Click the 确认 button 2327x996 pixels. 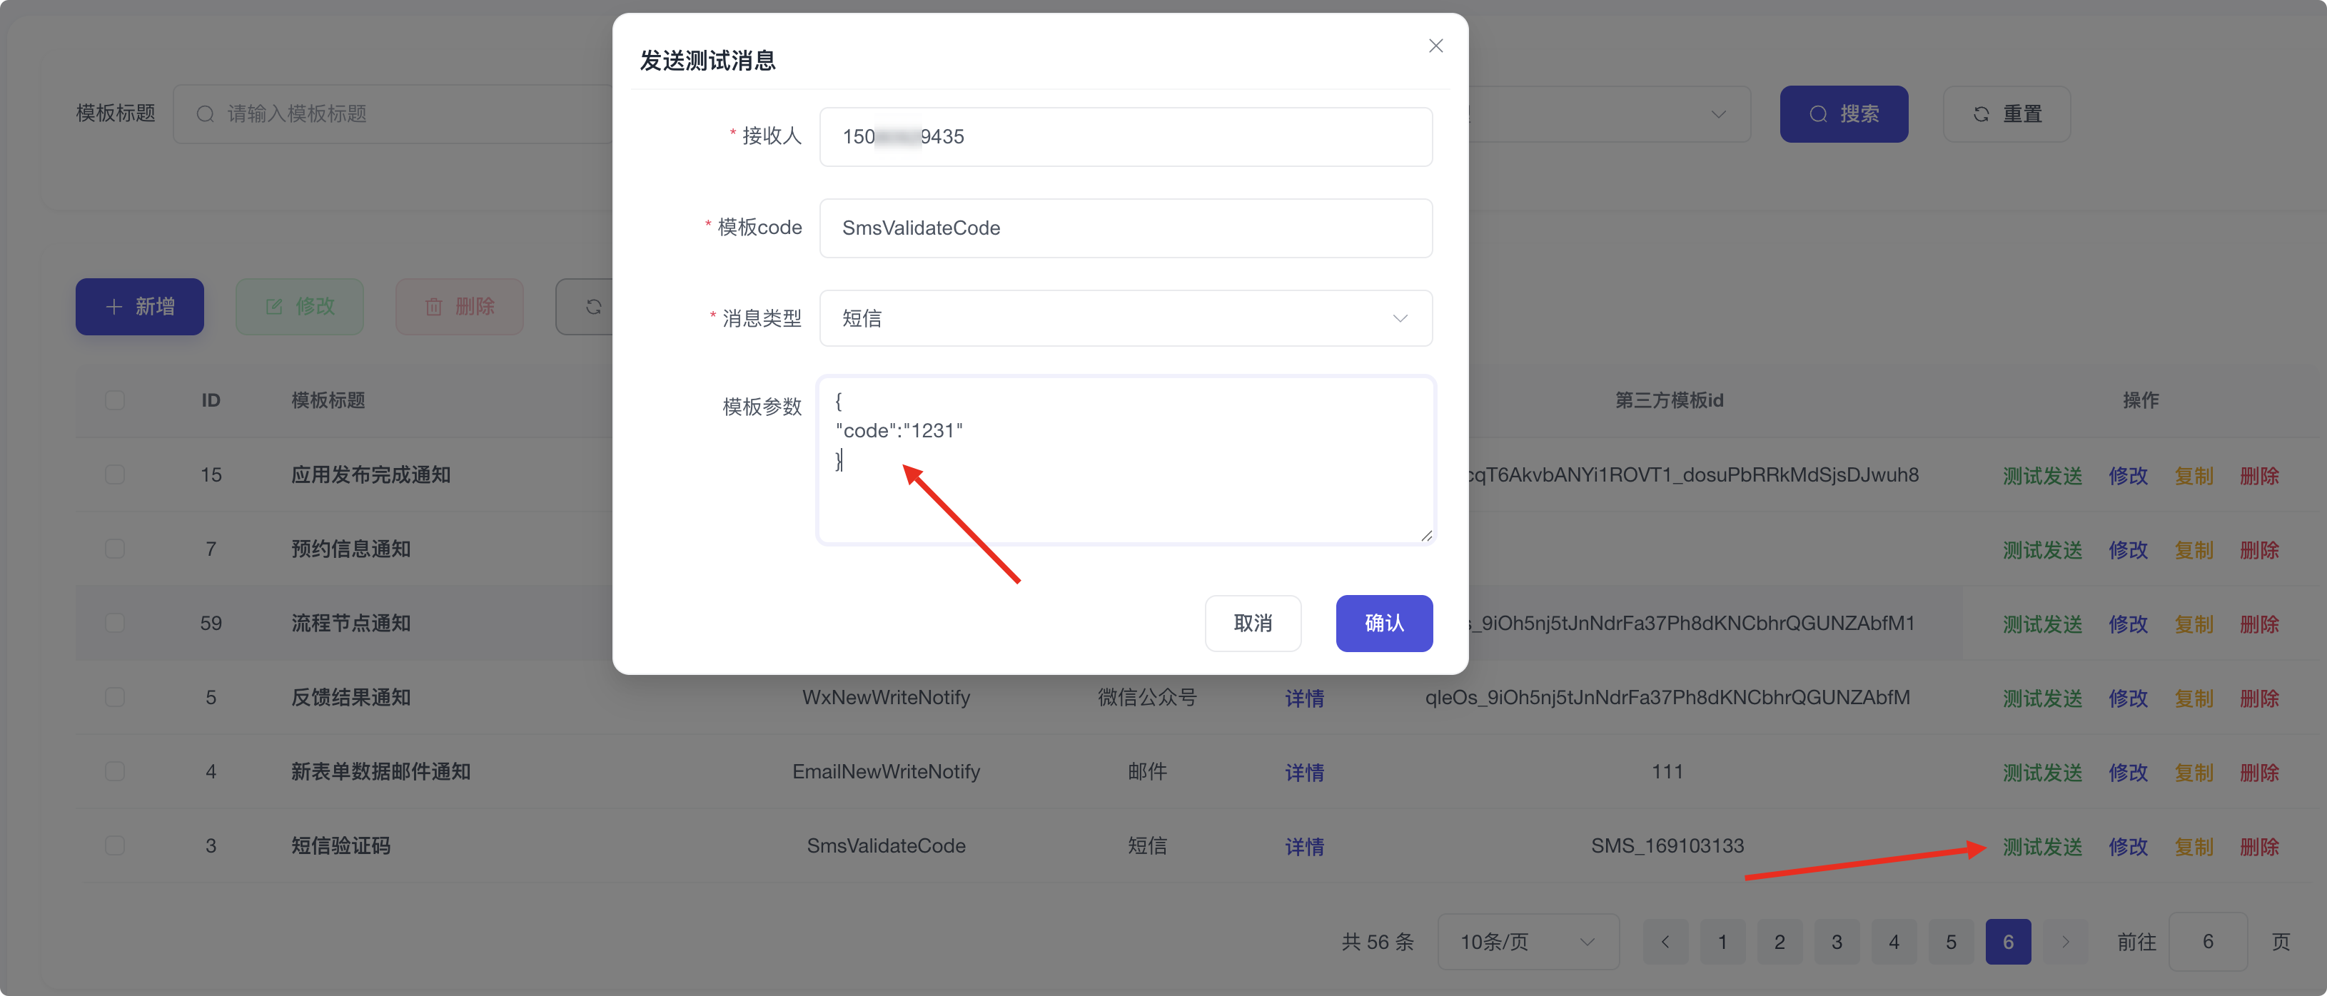[1384, 623]
